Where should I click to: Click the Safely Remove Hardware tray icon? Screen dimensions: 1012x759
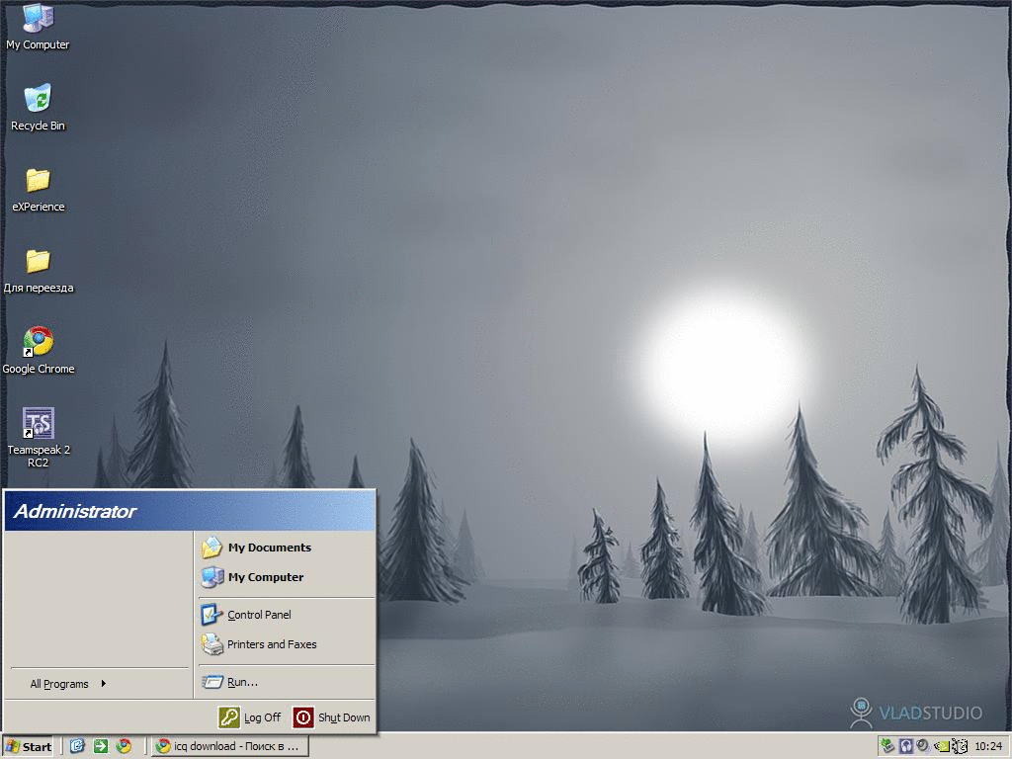(x=887, y=746)
